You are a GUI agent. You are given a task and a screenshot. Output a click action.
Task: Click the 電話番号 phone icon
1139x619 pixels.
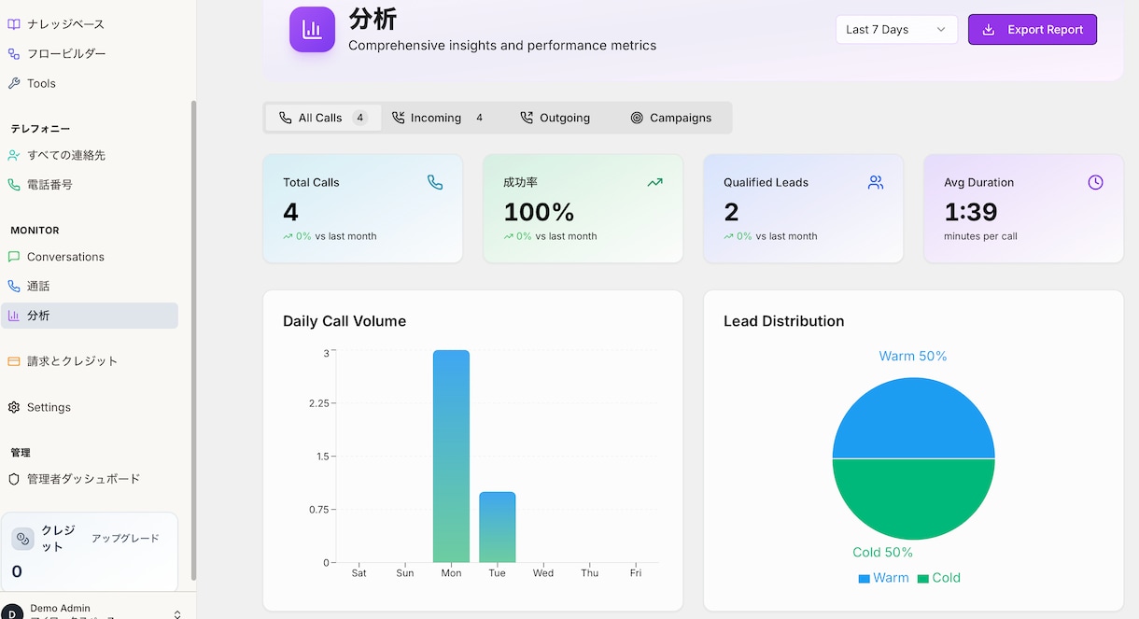[13, 185]
